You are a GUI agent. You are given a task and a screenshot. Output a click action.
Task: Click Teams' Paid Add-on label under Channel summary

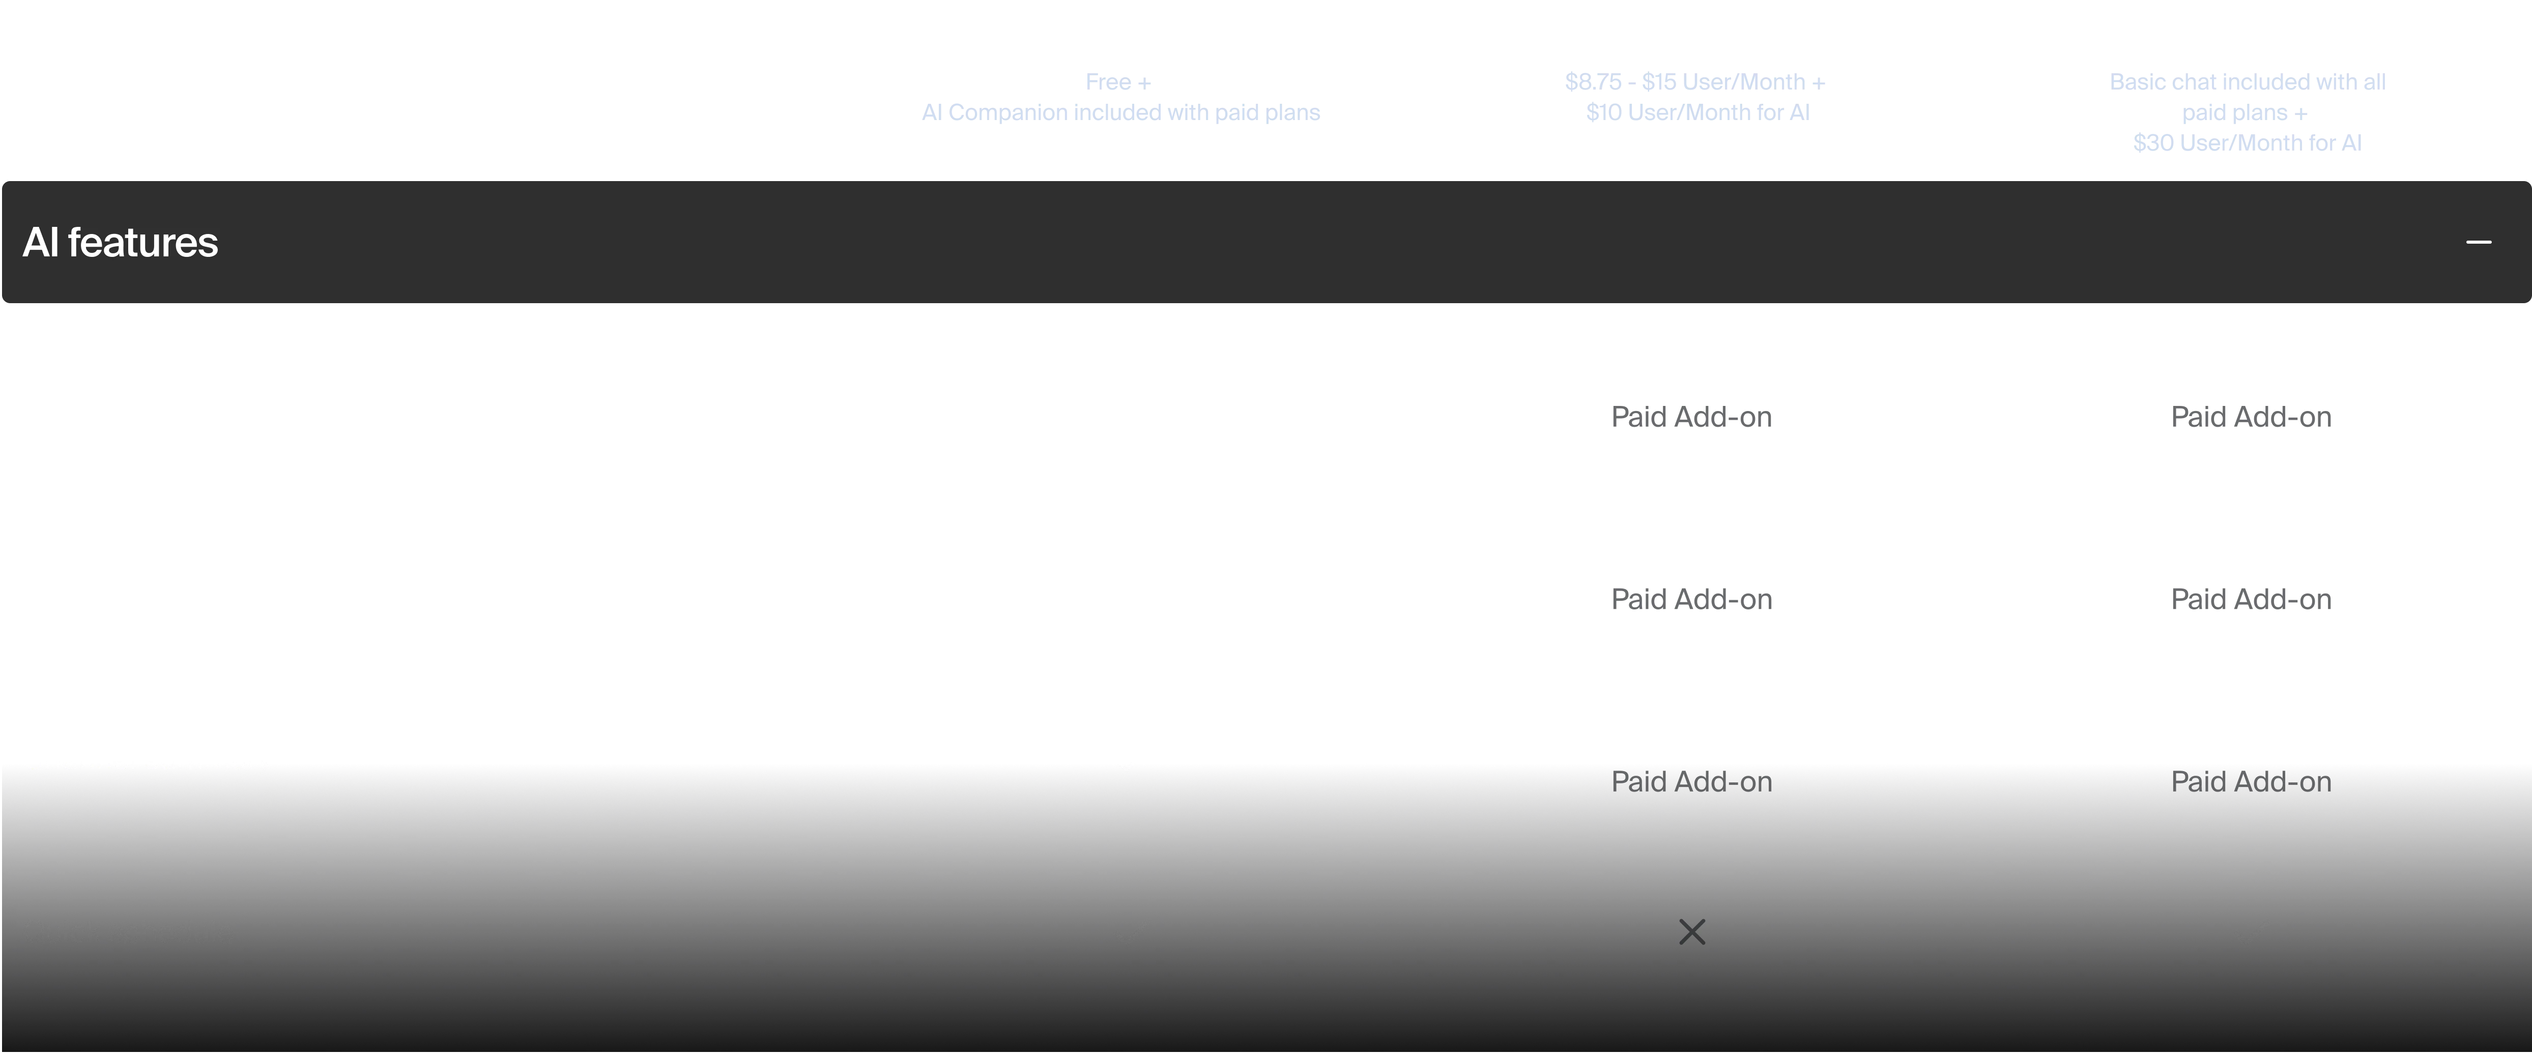coord(2251,782)
